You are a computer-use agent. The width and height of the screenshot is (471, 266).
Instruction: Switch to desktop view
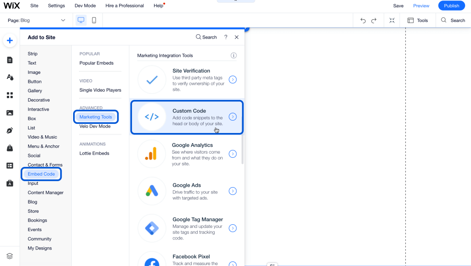81,20
